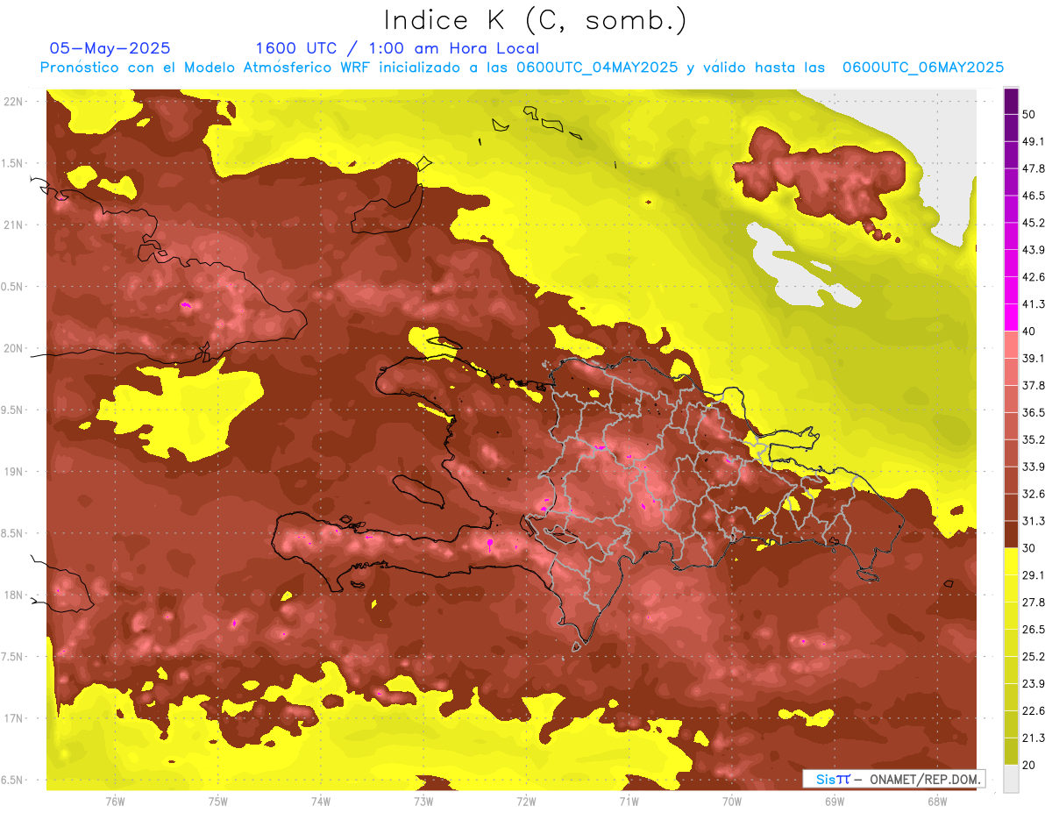Click the "70W" longitude label

[732, 802]
